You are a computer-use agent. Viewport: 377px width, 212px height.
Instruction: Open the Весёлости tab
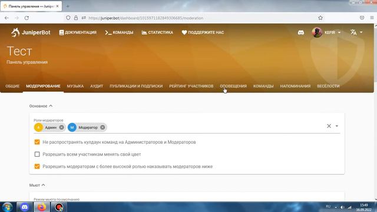[328, 86]
